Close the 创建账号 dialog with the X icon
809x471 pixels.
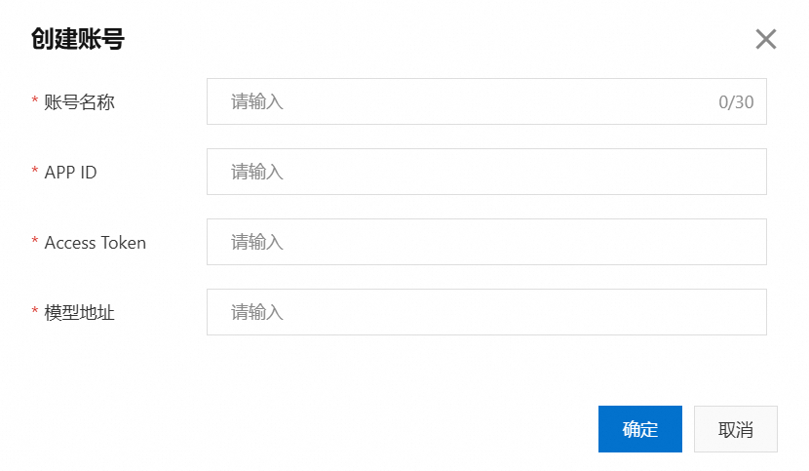[x=766, y=39]
